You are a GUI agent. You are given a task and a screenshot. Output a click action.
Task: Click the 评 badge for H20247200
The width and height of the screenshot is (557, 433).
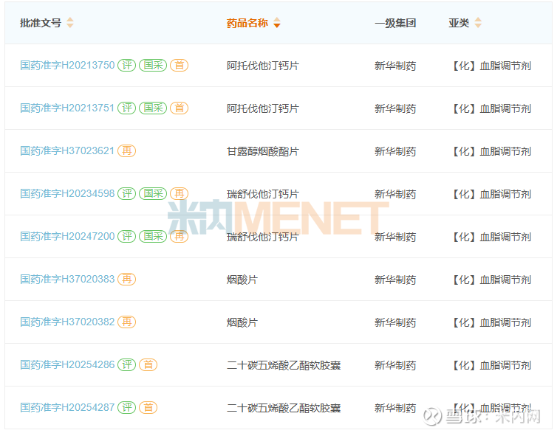tap(127, 237)
